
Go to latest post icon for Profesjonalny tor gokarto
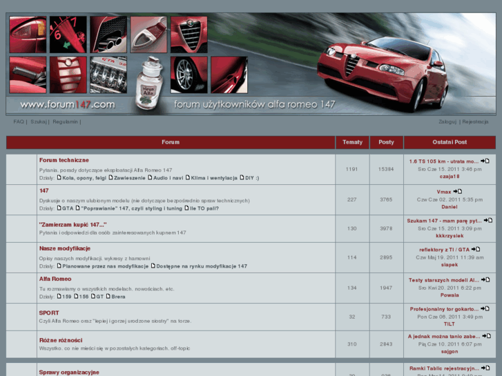point(485,308)
